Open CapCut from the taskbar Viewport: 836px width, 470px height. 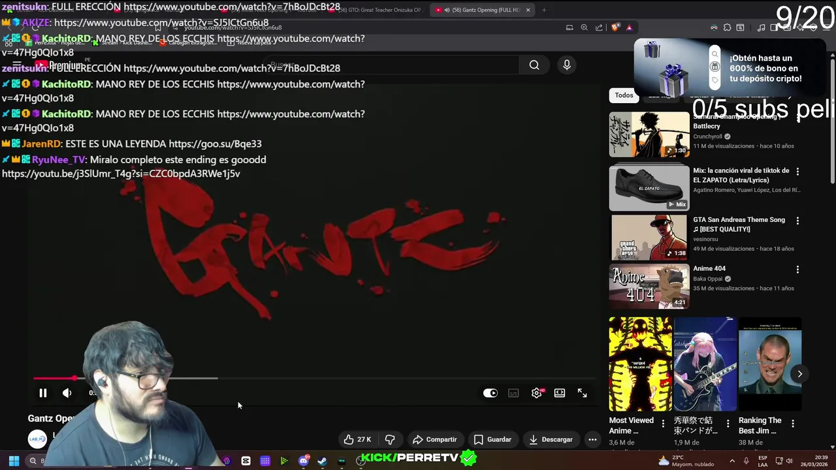coord(246,461)
